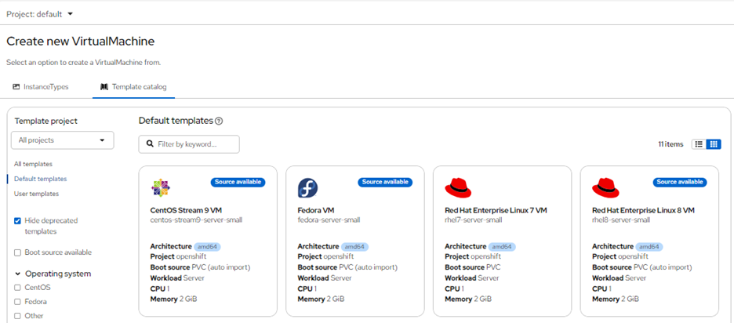Switch to list view

(x=699, y=144)
